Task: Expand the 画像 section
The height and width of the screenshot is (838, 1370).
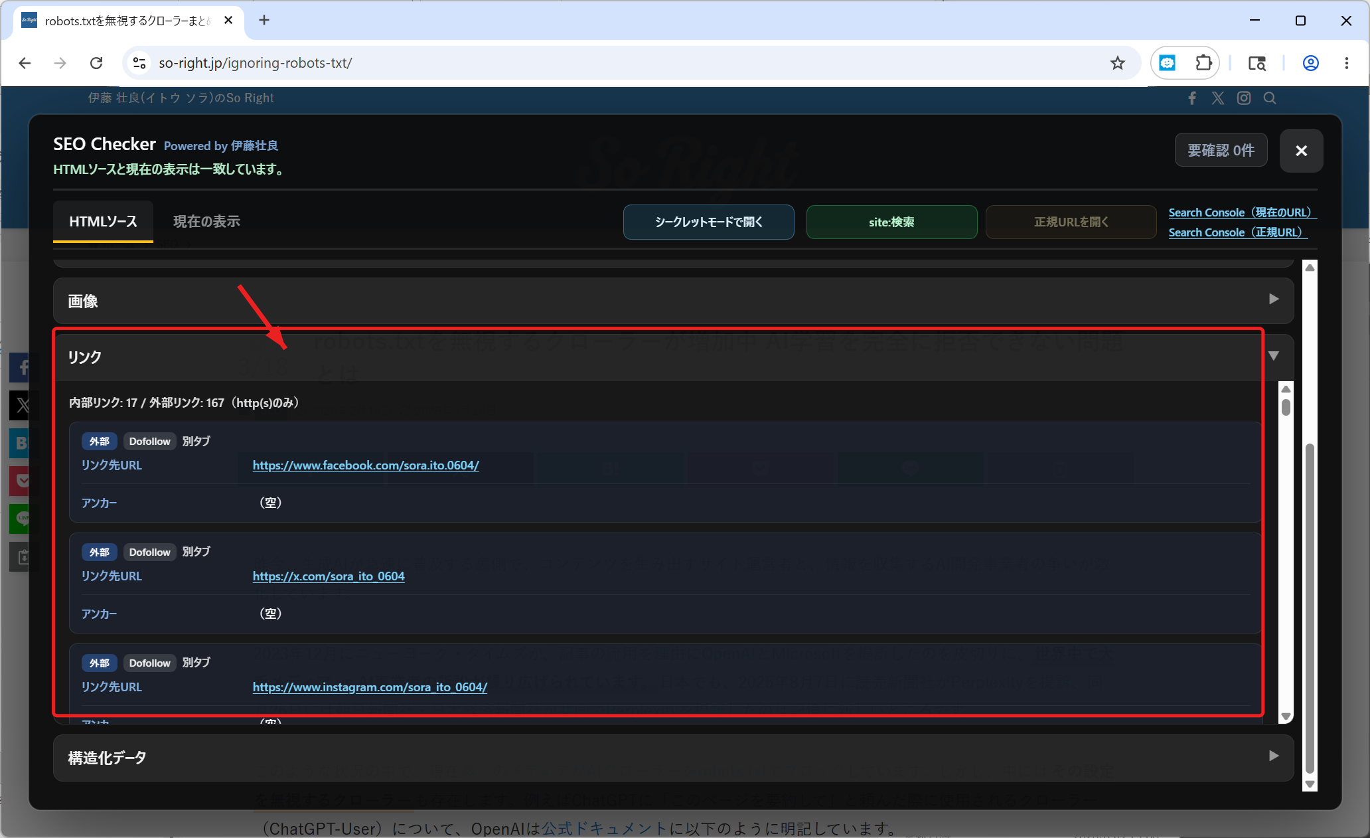Action: (673, 301)
